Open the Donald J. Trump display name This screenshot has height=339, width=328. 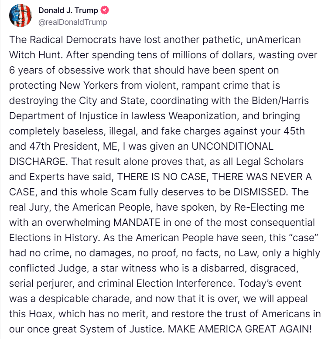click(x=68, y=10)
